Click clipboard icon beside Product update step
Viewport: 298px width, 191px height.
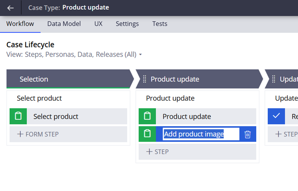tap(147, 116)
